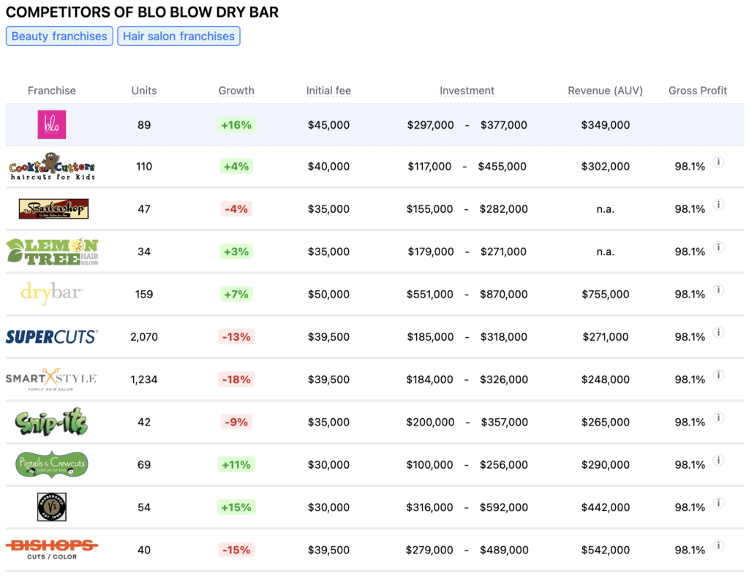This screenshot has width=749, height=582.
Task: Click the Revenue (AUV) column header
Action: [x=605, y=91]
